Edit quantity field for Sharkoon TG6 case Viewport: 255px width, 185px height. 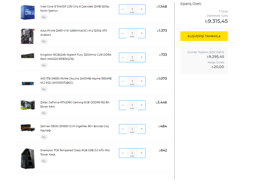point(132,153)
